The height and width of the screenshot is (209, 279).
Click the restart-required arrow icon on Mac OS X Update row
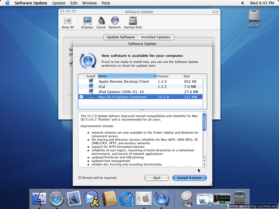pos(81,97)
